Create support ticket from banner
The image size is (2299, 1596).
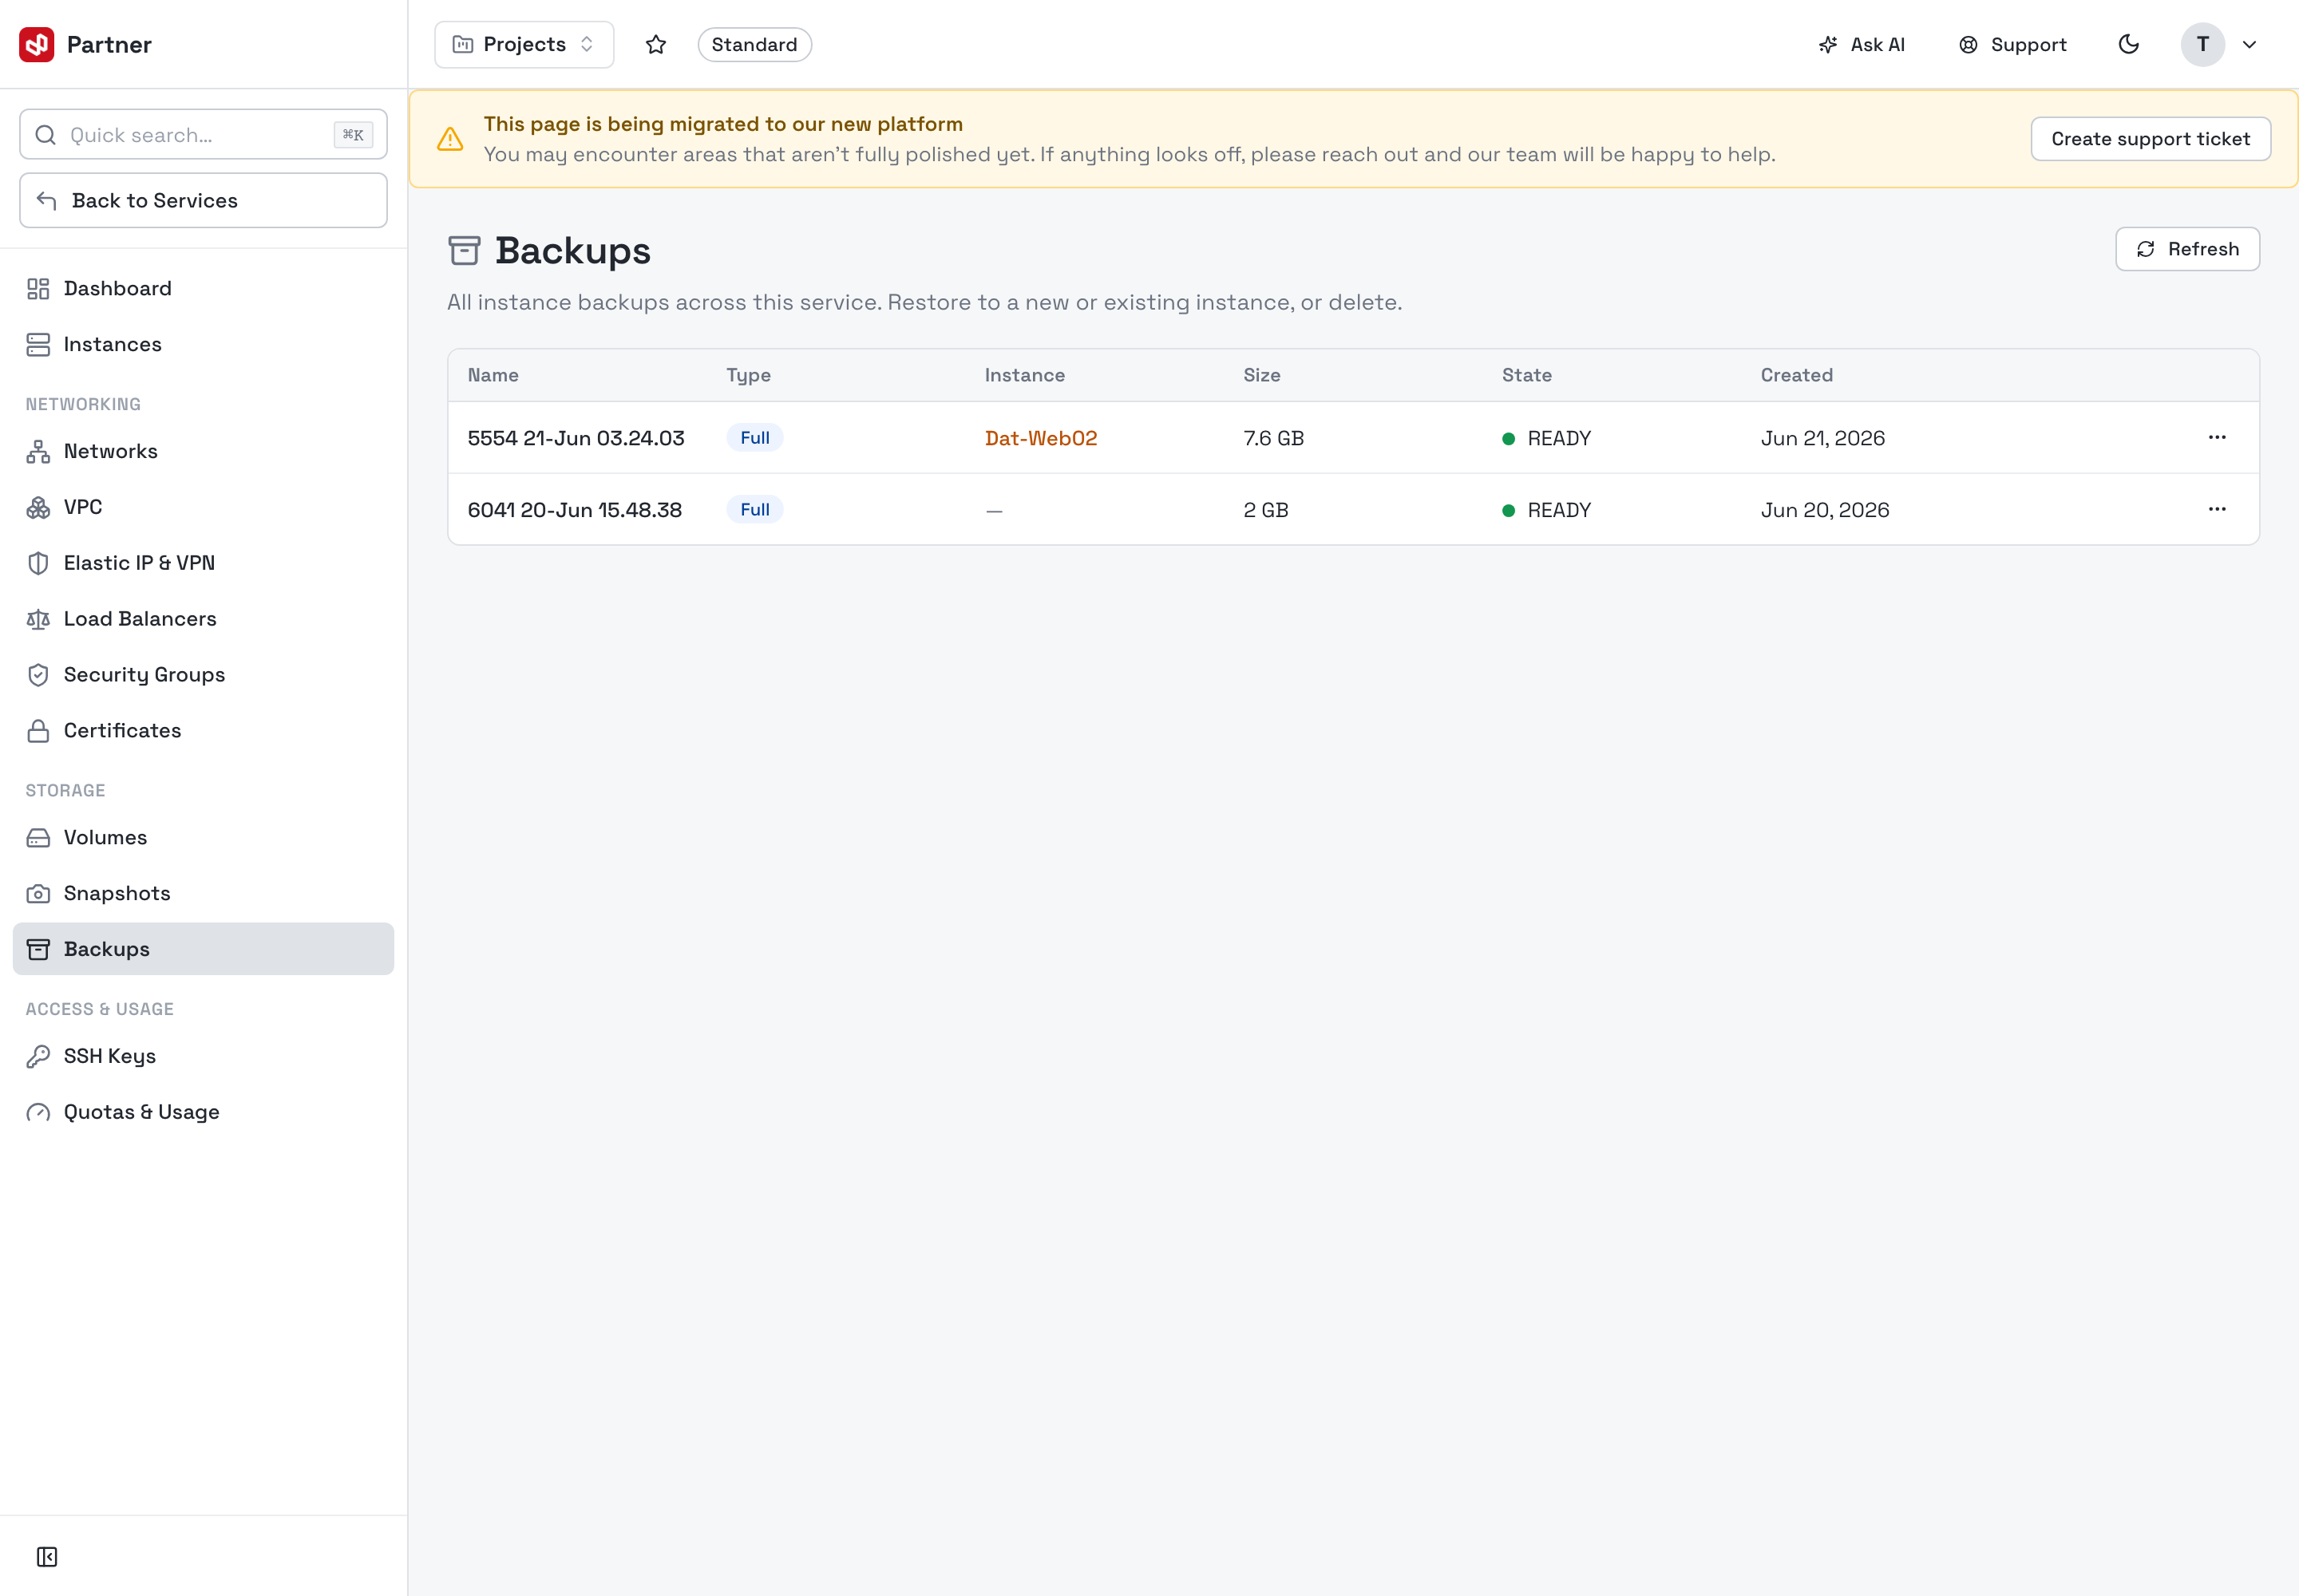tap(2151, 139)
